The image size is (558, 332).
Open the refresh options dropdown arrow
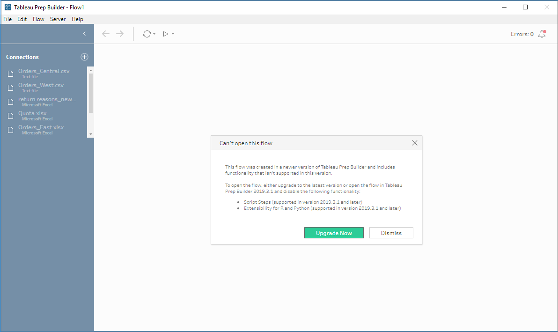154,34
